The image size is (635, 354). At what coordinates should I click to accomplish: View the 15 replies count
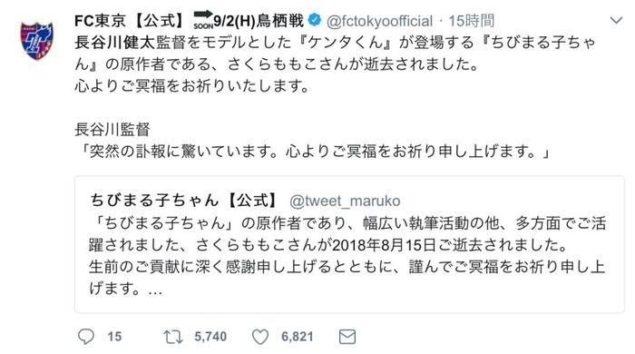(114, 337)
